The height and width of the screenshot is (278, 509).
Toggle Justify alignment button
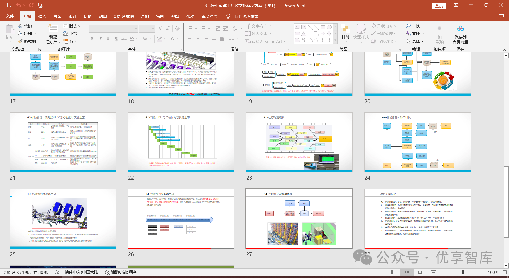(214, 39)
